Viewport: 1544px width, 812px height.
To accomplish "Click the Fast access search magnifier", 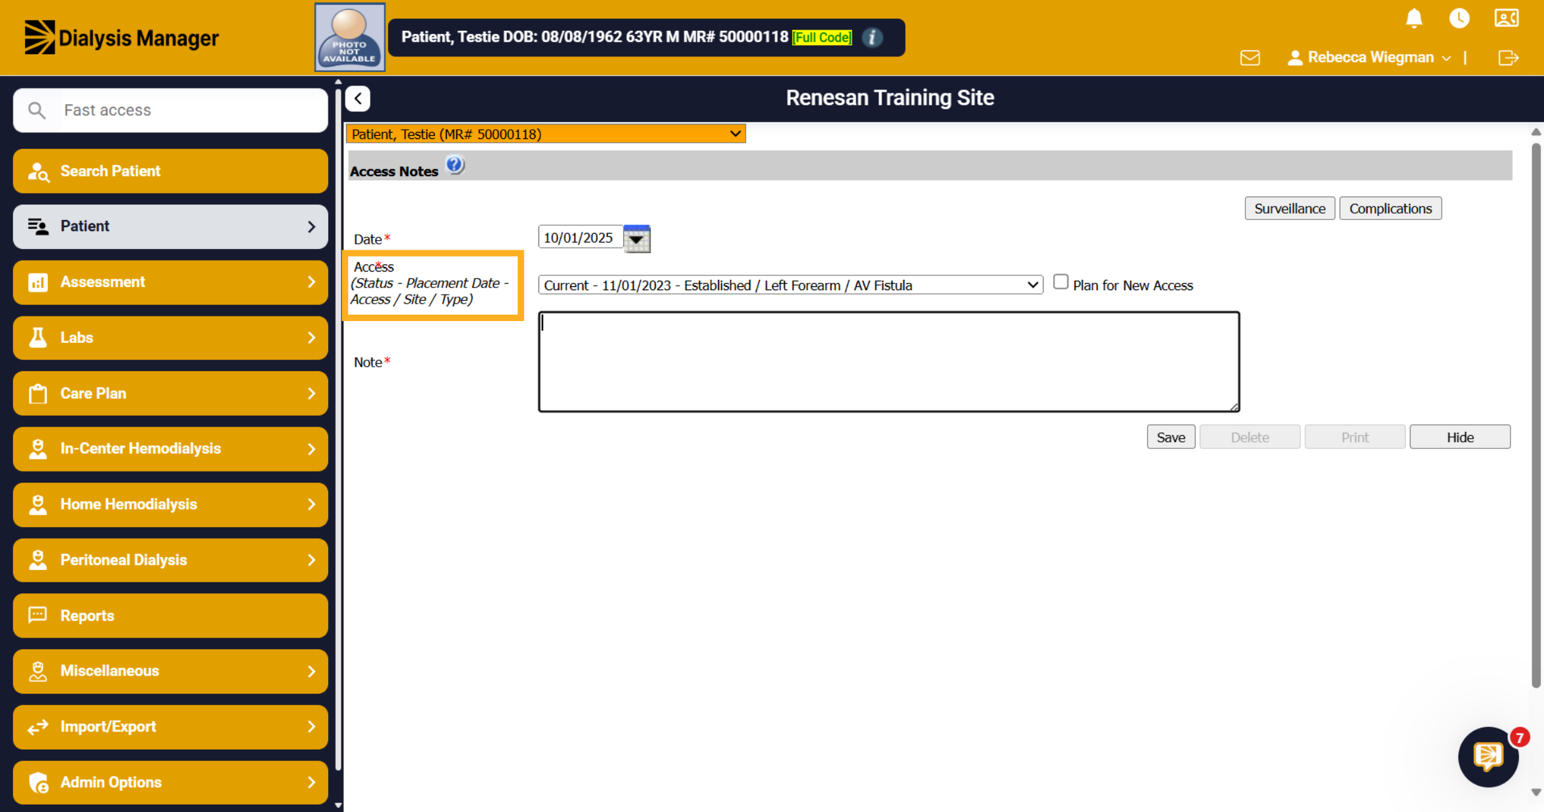I will [x=37, y=111].
